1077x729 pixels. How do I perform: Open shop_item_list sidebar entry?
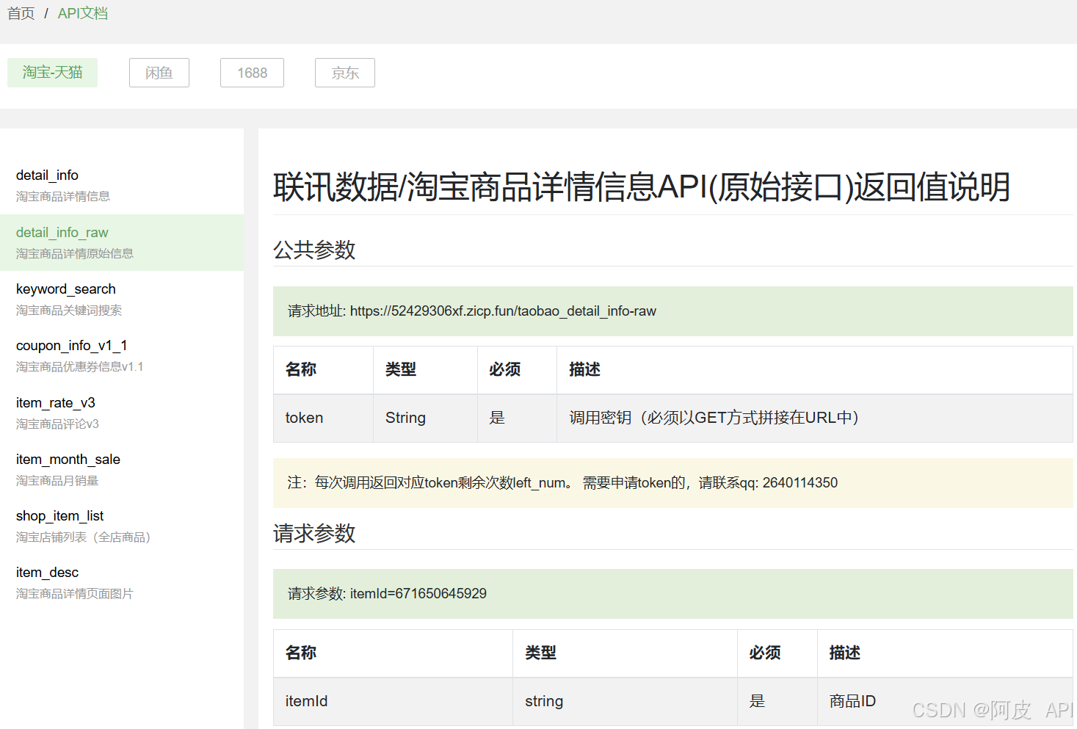click(x=122, y=526)
